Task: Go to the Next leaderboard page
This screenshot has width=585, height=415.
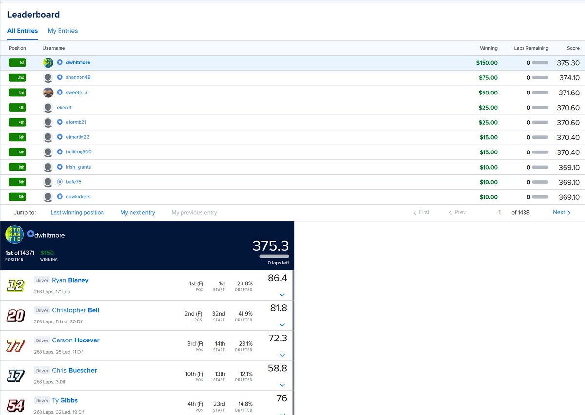Action: pos(562,212)
